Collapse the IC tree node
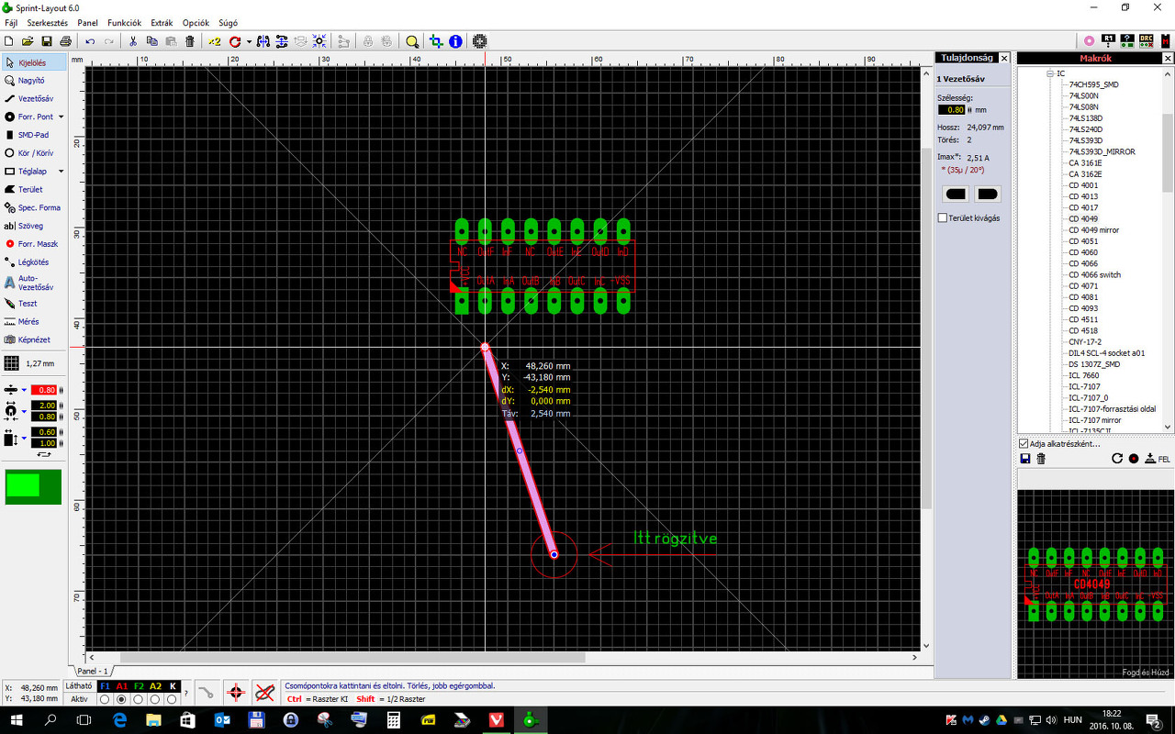This screenshot has width=1175, height=734. tap(1049, 73)
